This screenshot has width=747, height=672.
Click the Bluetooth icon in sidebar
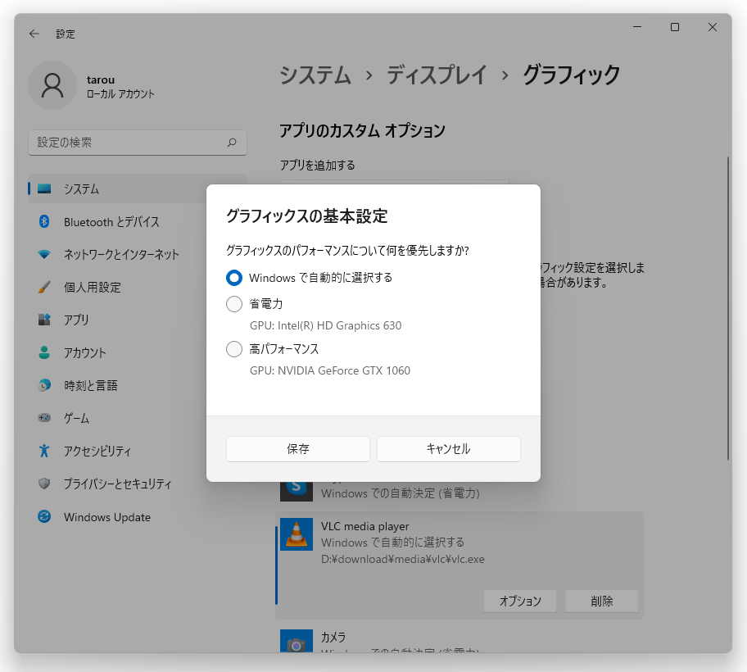[x=44, y=221]
